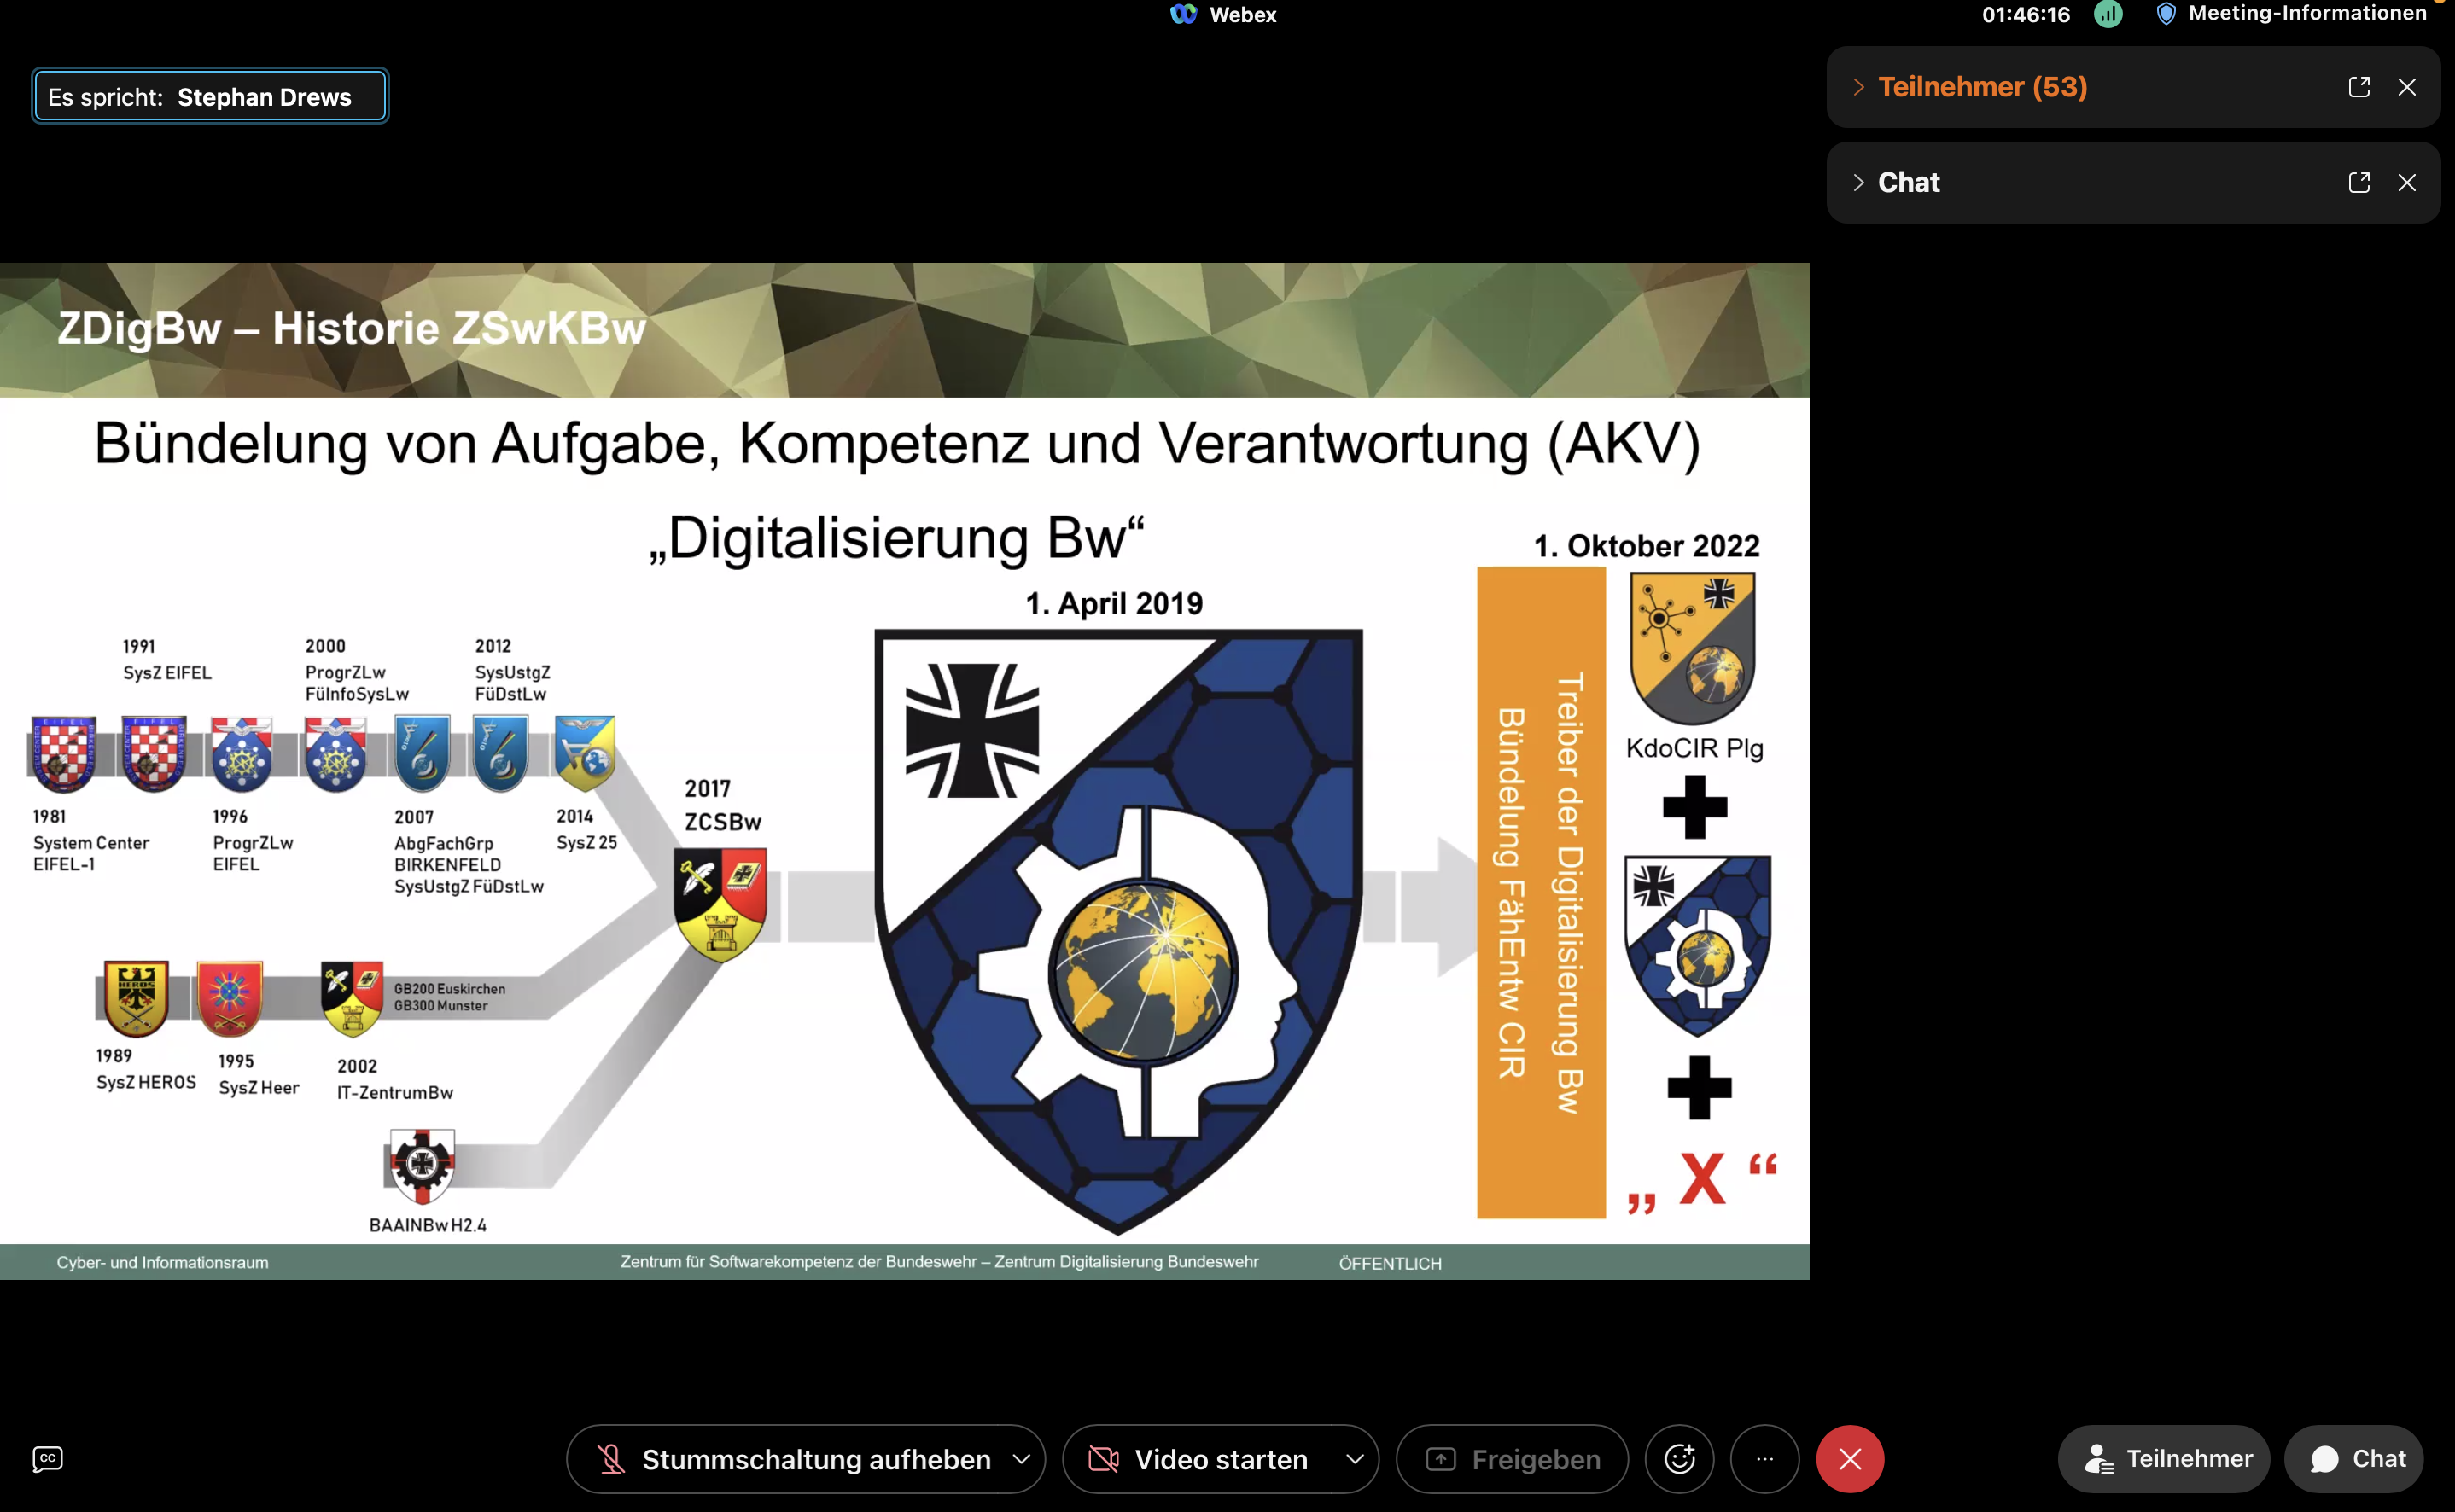
Task: Open video options dropdown arrow
Action: point(1354,1458)
